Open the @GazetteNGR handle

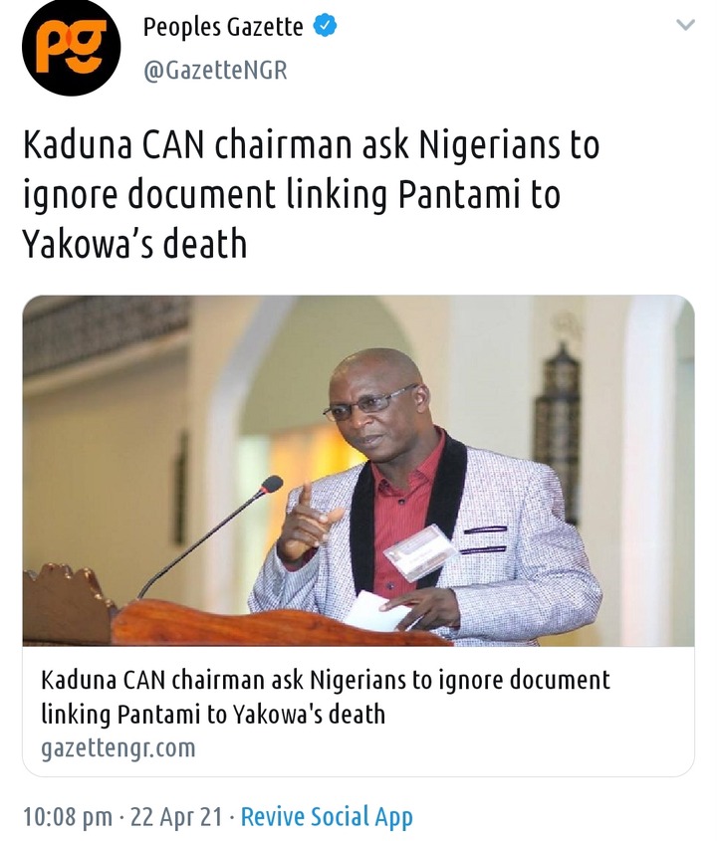[215, 71]
